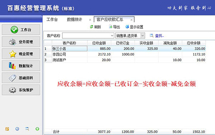Click the 1000.00 deposit cell
Viewport: 215px width, 135px height.
pyautogui.click(x=123, y=54)
